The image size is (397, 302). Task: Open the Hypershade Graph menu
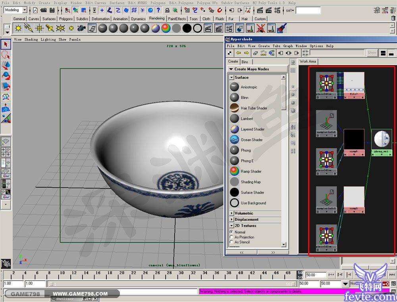288,46
